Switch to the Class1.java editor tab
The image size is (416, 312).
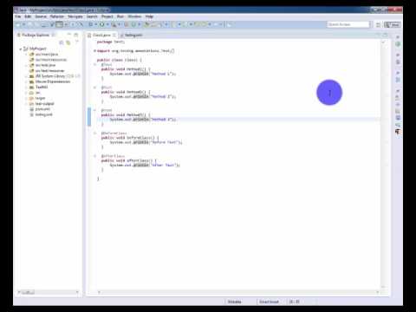pyautogui.click(x=101, y=35)
